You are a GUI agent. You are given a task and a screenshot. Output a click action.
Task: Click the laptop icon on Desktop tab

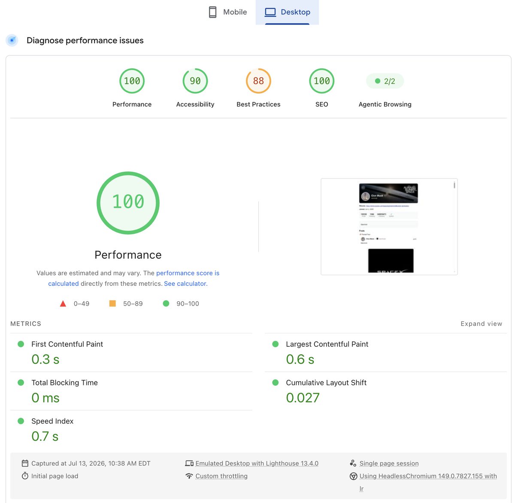270,12
